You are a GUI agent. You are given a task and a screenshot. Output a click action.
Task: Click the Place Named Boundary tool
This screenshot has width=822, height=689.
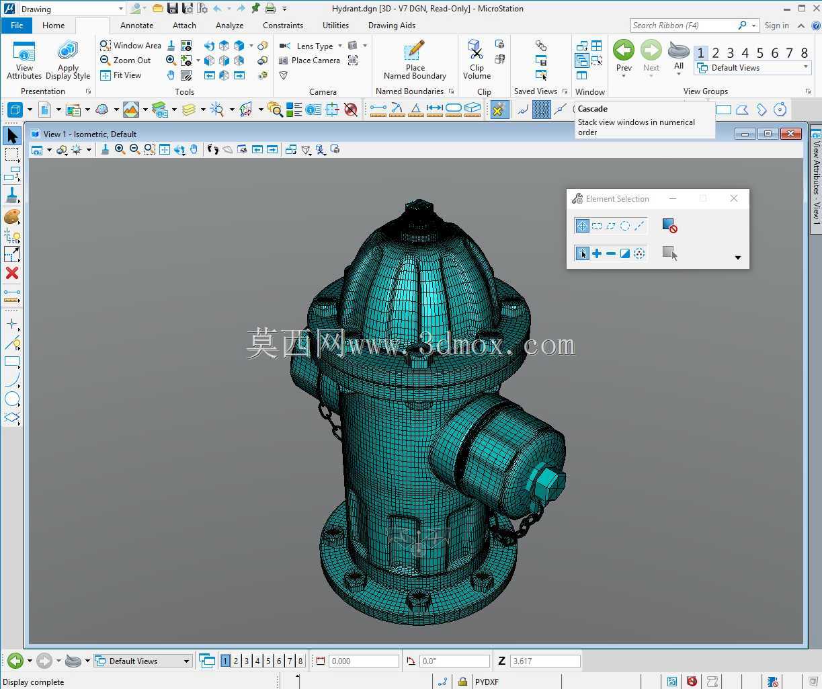[415, 60]
